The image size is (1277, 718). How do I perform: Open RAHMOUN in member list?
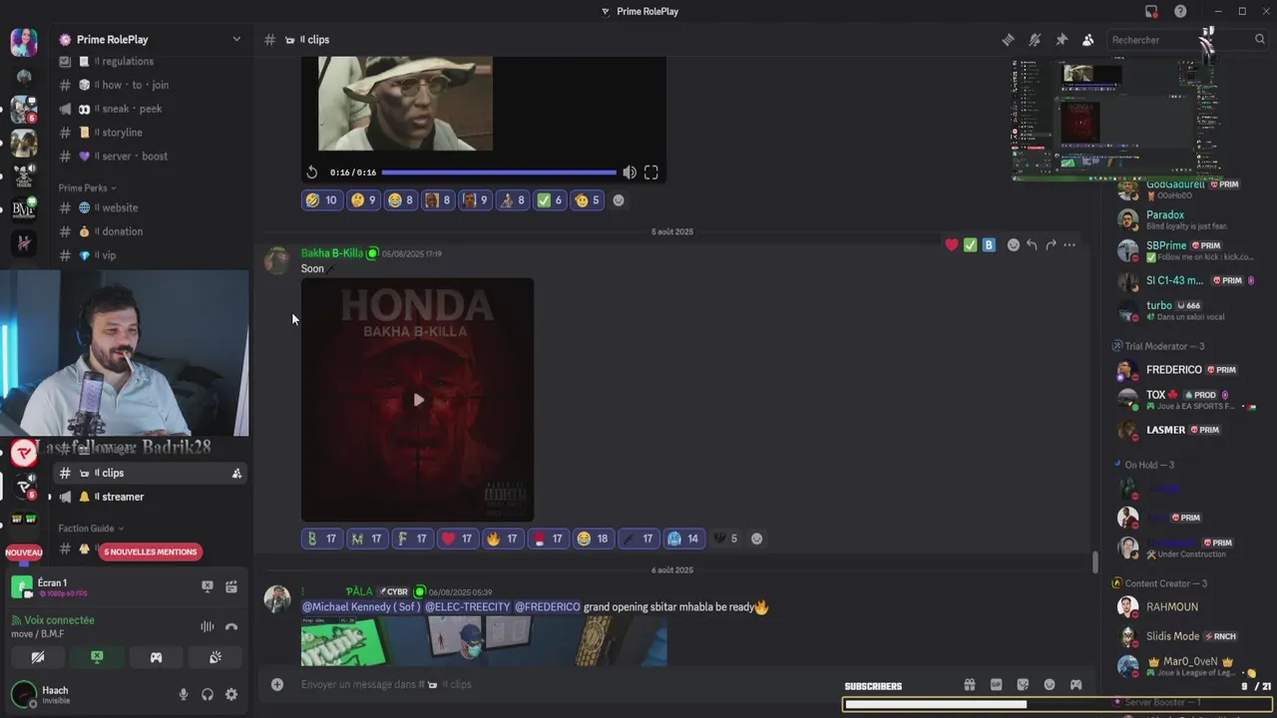click(1172, 606)
